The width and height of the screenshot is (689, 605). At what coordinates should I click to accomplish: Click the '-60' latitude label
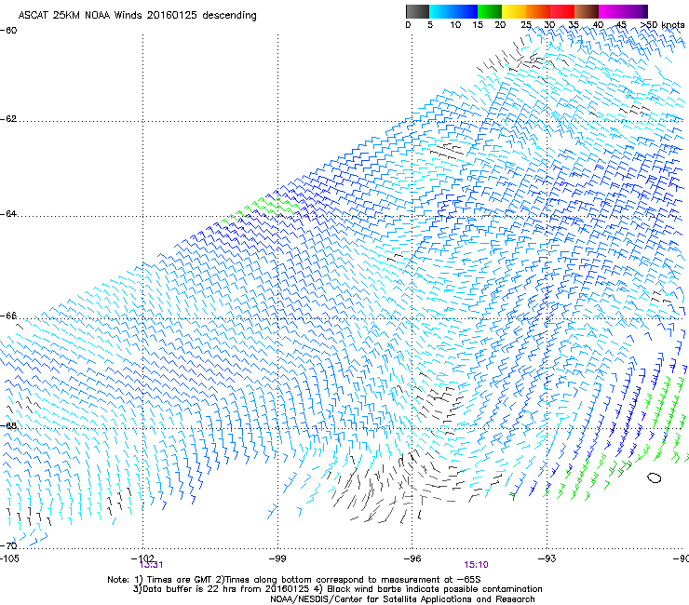8,31
